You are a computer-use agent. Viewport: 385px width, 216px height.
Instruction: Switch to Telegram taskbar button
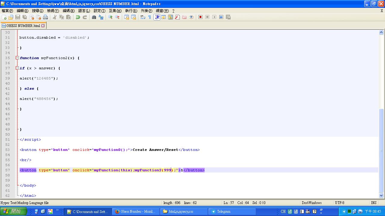click(232, 211)
